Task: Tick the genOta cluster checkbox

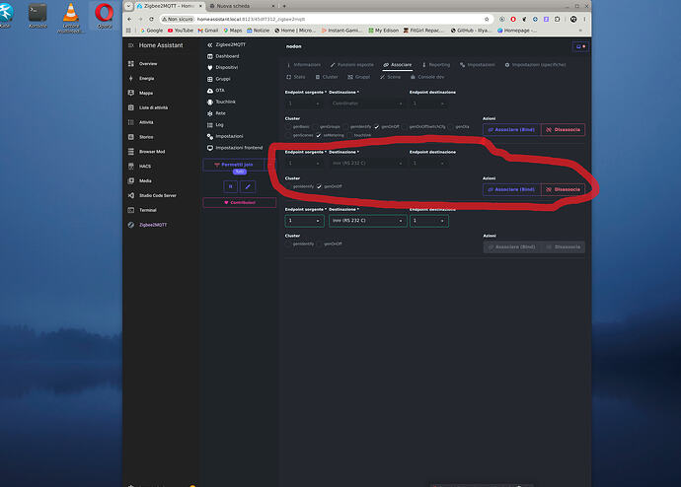Action: click(451, 127)
